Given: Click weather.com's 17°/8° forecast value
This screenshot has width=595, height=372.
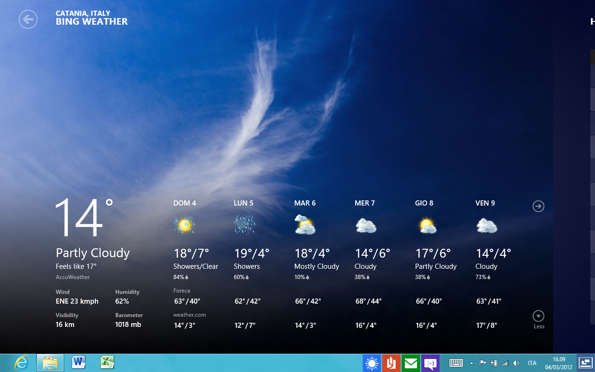Looking at the screenshot, I should 487,325.
